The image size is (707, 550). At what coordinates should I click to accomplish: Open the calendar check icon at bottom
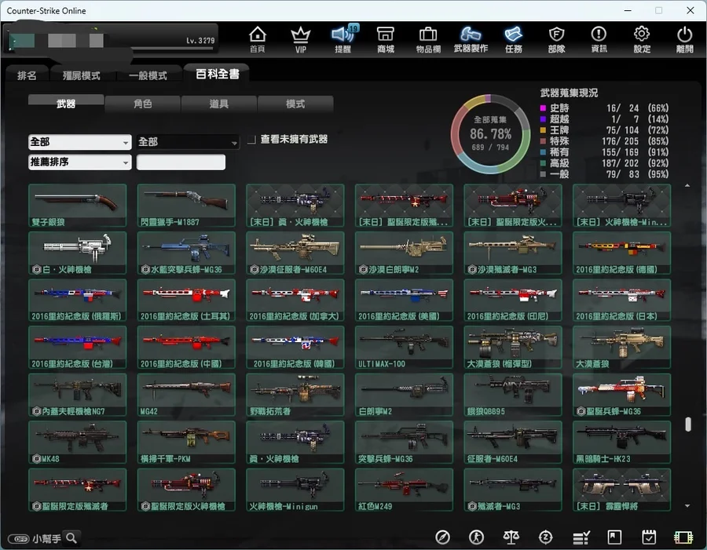[649, 537]
